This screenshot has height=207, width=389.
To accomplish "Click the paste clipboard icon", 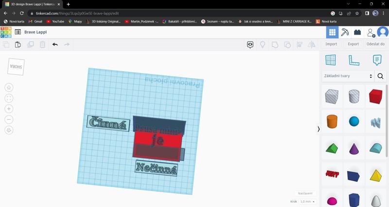I will click(18, 44).
